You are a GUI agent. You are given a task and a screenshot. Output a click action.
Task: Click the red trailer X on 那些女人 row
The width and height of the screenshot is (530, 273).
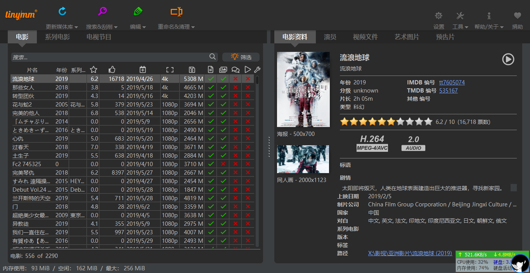pyautogui.click(x=248, y=86)
